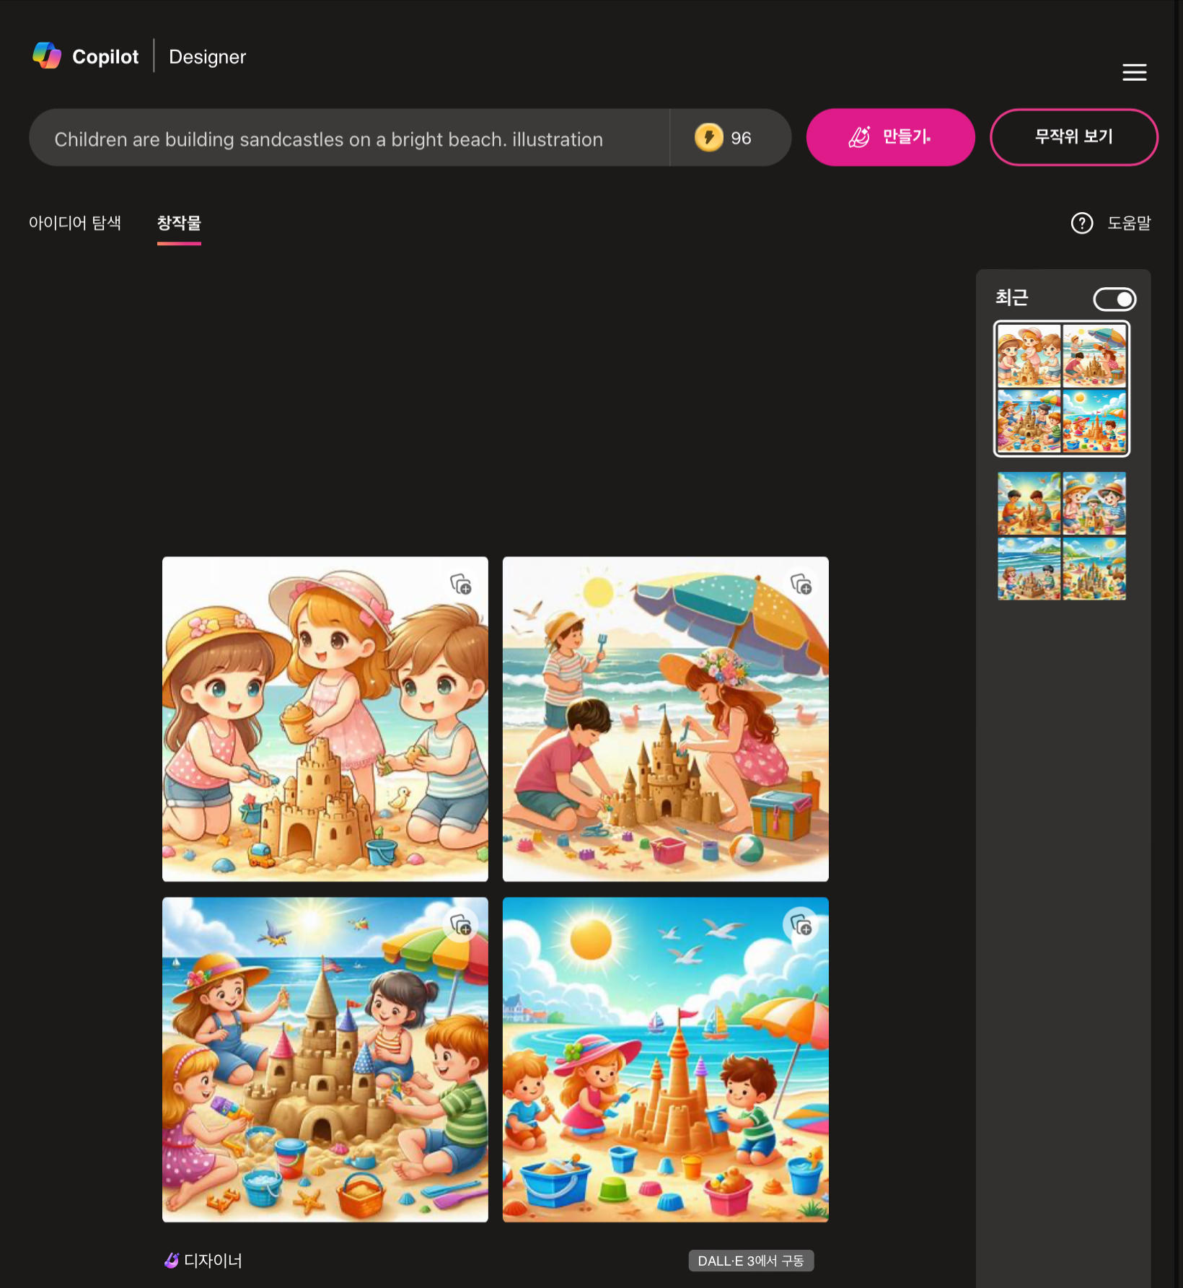The height and width of the screenshot is (1288, 1183).
Task: Click the boost count 96
Action: [741, 138]
